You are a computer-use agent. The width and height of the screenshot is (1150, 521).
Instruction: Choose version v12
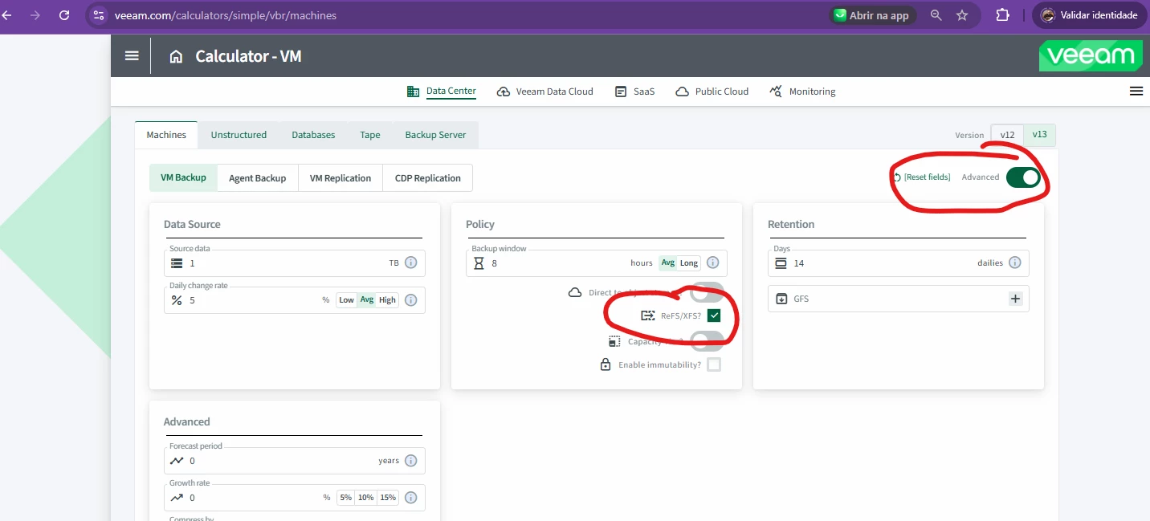pos(1007,135)
